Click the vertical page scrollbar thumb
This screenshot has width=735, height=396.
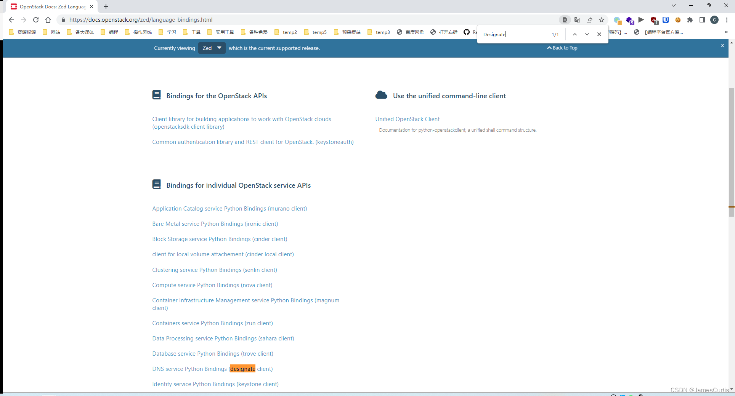[x=732, y=152]
